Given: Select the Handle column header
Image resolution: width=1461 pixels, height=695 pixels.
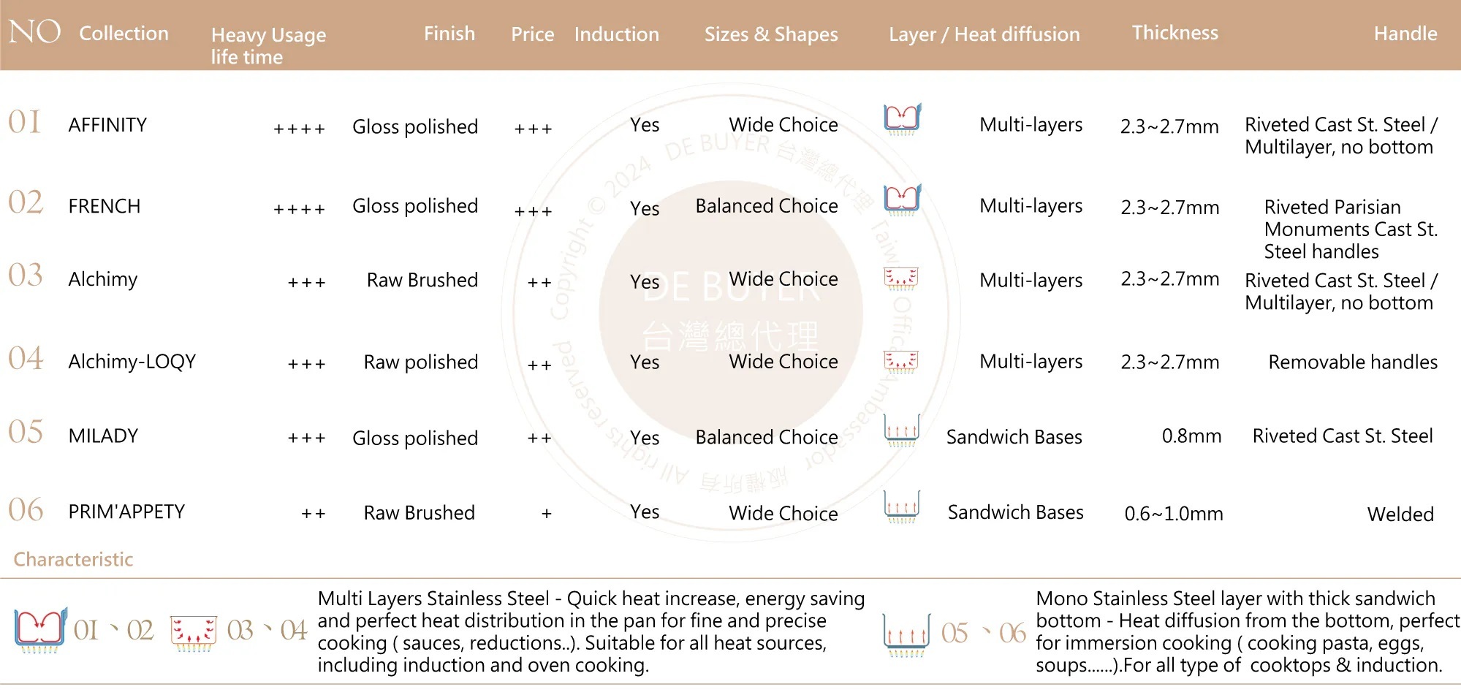Looking at the screenshot, I should [x=1405, y=34].
